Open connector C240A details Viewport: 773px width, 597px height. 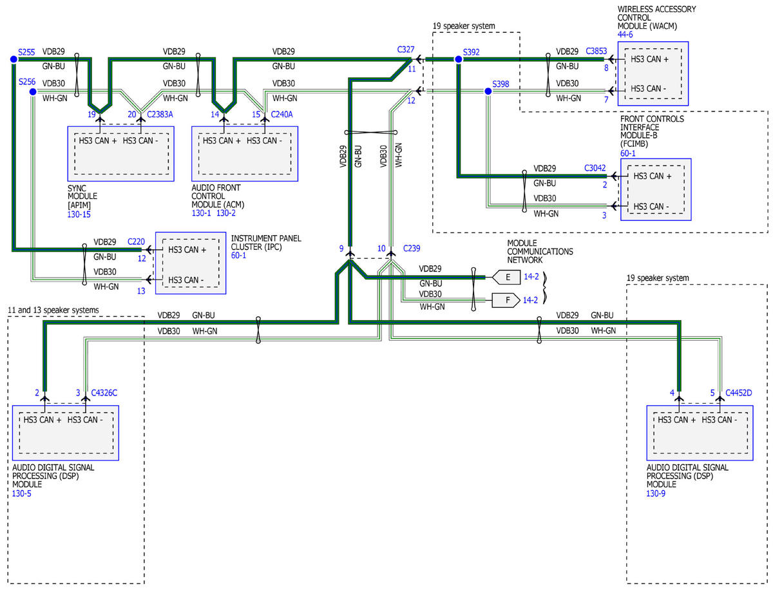(282, 114)
